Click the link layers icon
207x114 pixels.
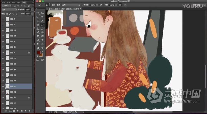(6, 111)
